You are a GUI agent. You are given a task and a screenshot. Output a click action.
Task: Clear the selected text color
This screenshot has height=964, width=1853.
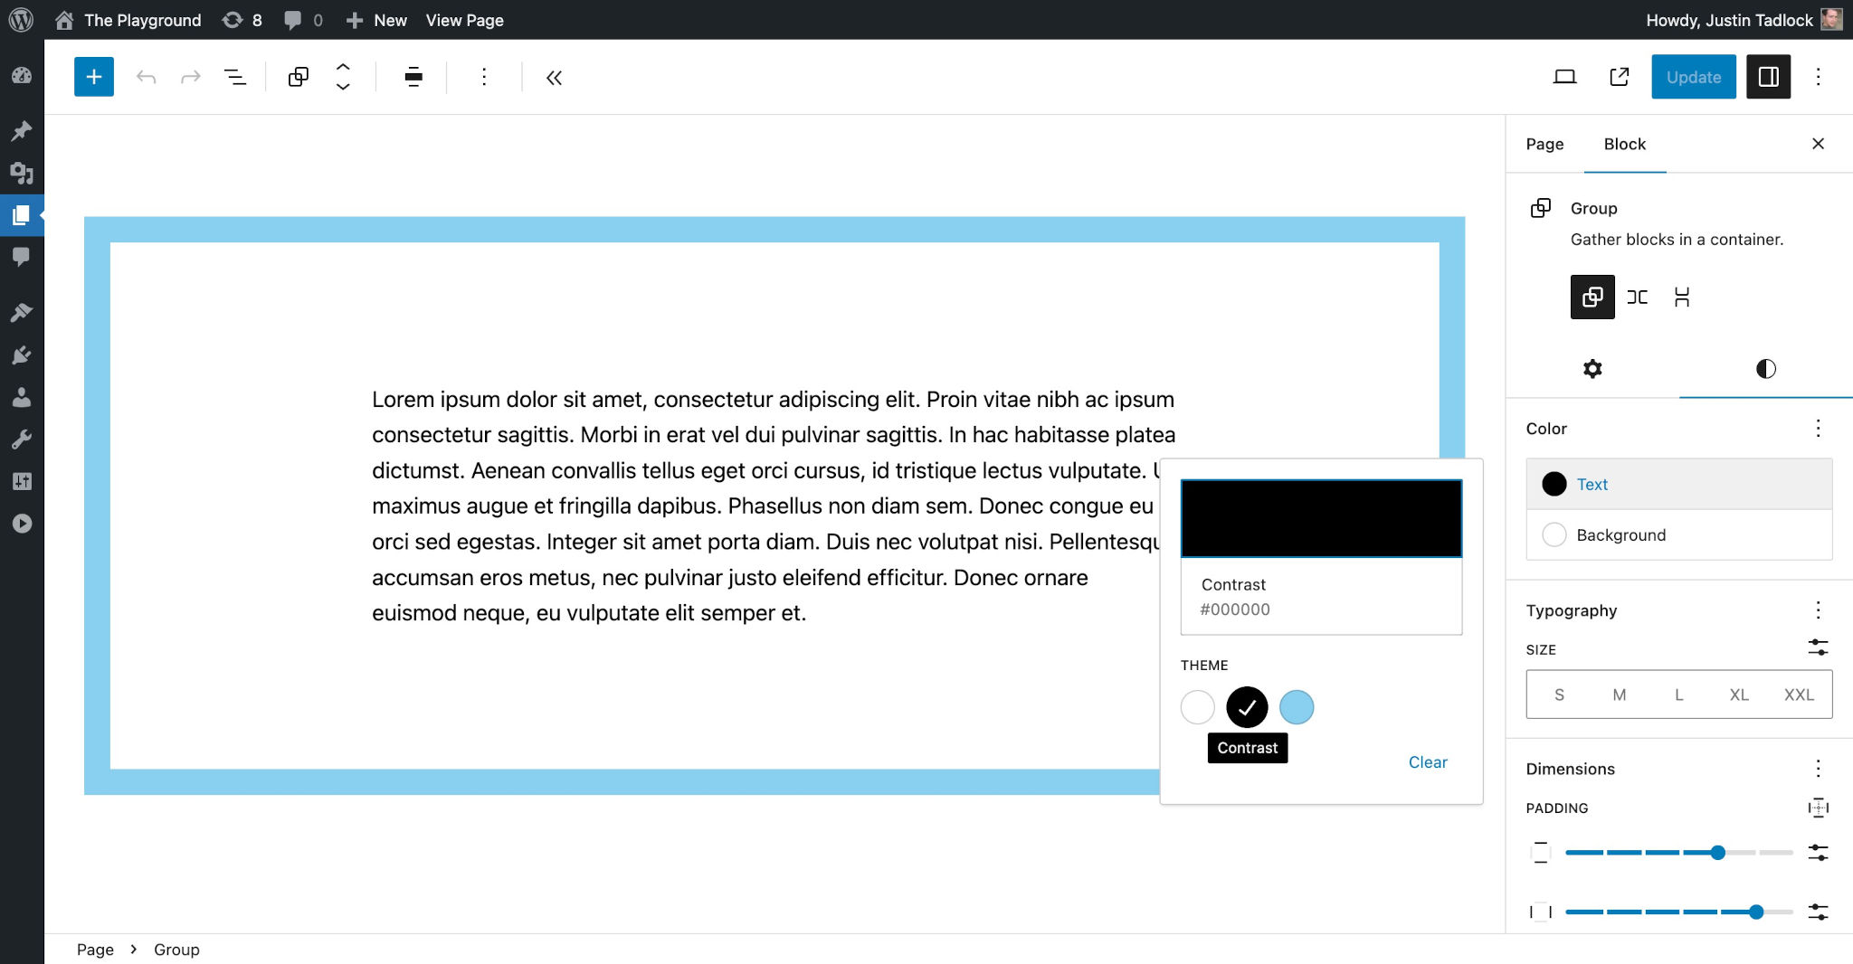1428,762
